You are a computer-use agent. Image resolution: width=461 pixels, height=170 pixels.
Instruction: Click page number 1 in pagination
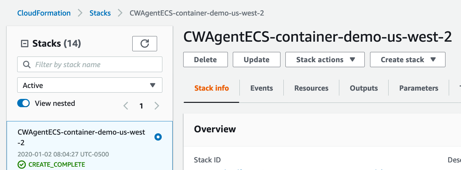pyautogui.click(x=141, y=106)
